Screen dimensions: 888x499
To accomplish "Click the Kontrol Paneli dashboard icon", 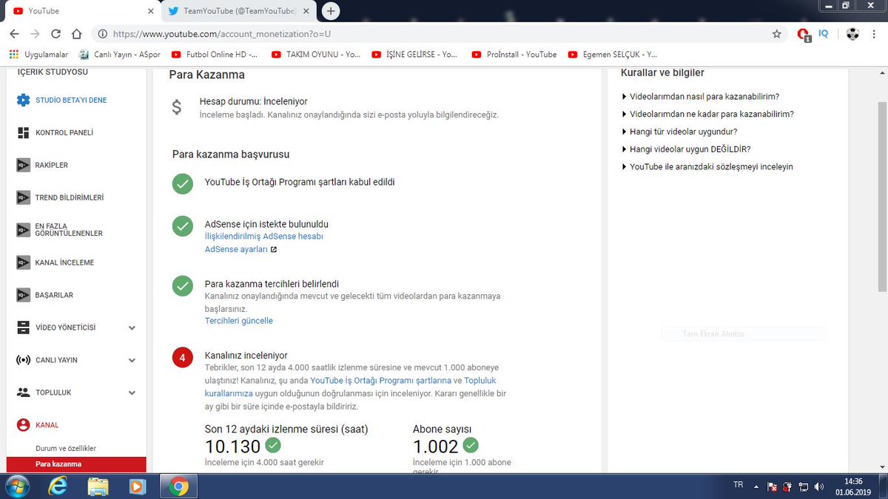I will point(23,132).
